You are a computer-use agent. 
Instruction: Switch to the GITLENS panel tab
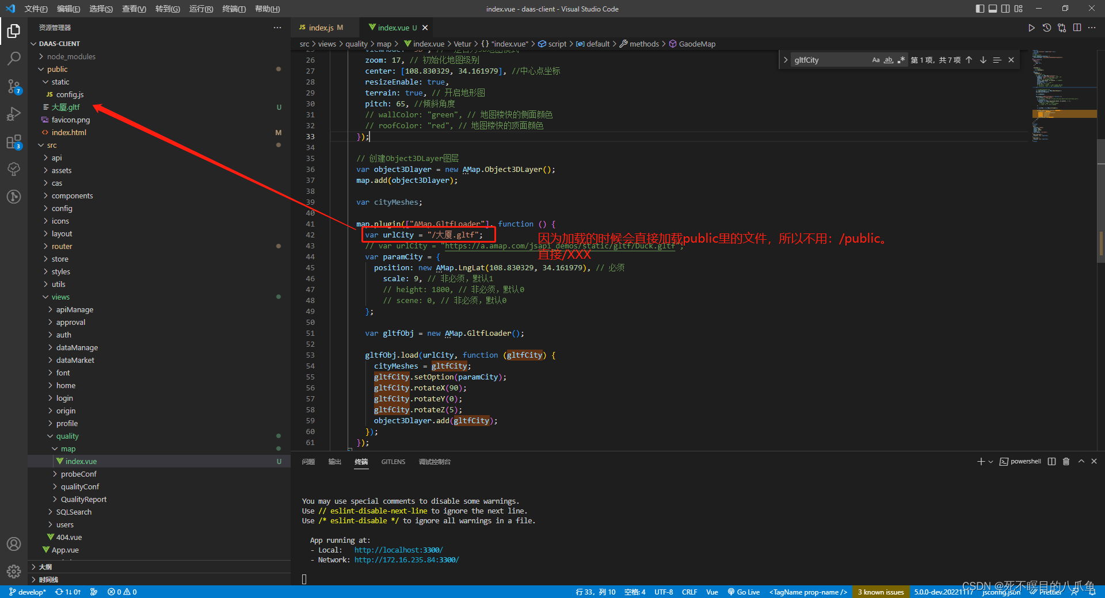pyautogui.click(x=393, y=462)
